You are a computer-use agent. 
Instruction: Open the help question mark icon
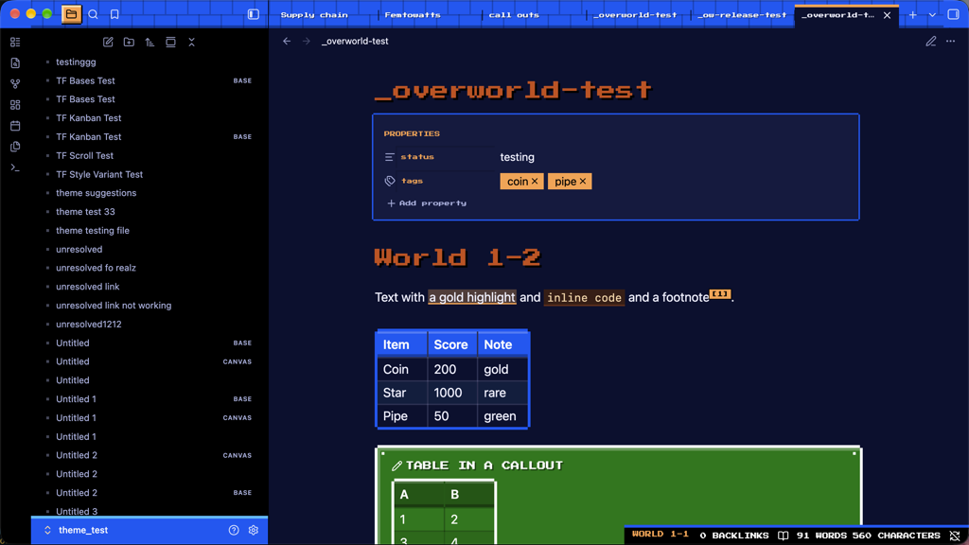(x=234, y=530)
